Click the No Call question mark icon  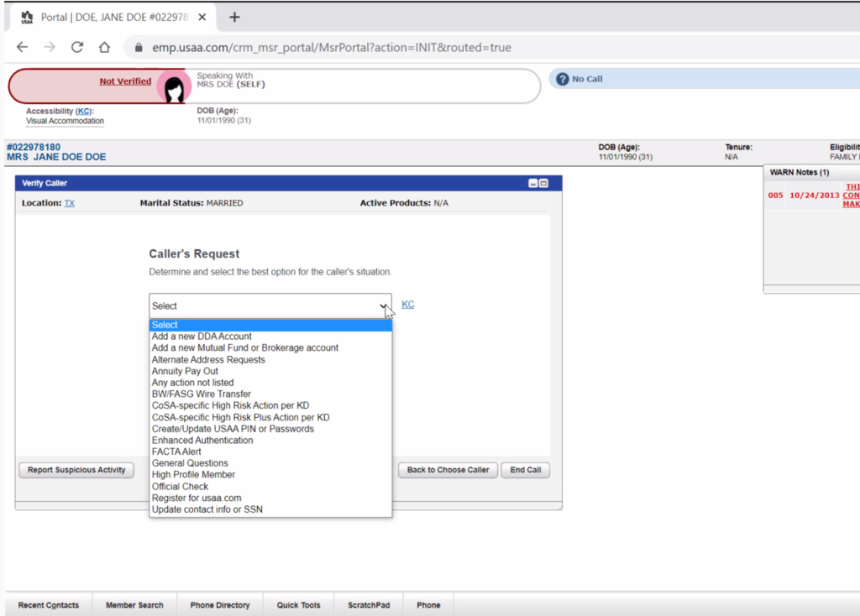tap(562, 79)
